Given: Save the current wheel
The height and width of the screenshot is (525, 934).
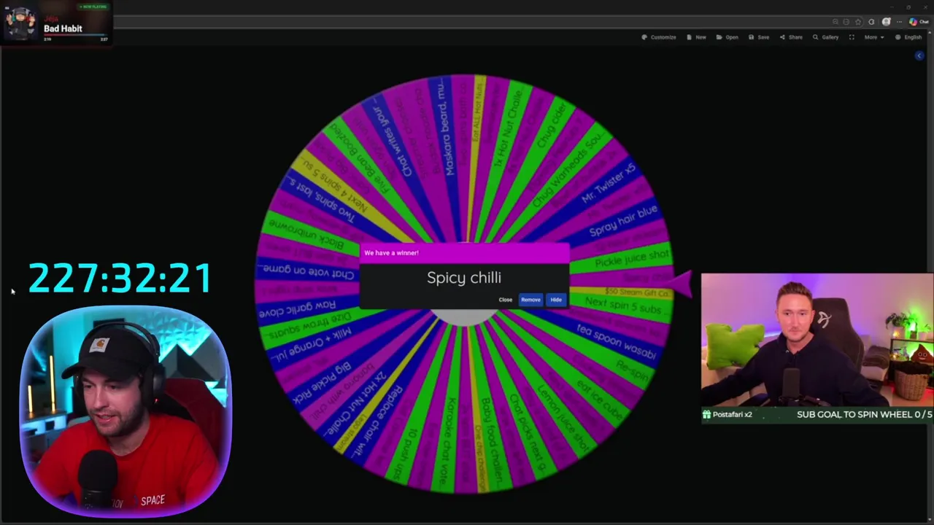Looking at the screenshot, I should pyautogui.click(x=759, y=37).
